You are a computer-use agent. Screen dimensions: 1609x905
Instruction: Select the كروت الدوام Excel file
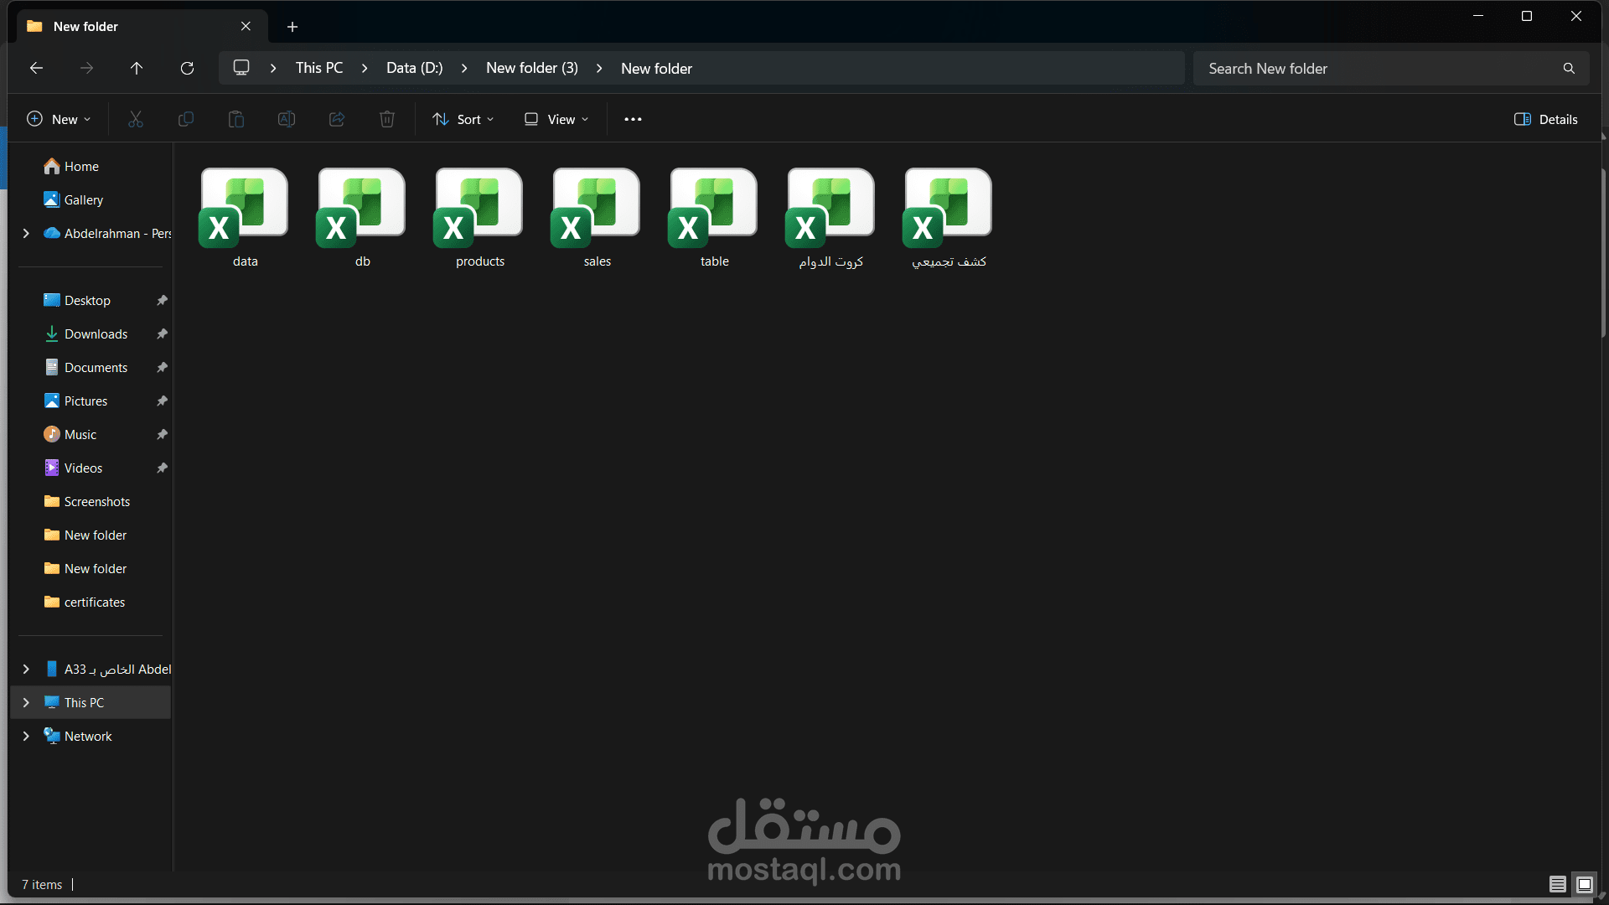pyautogui.click(x=831, y=218)
